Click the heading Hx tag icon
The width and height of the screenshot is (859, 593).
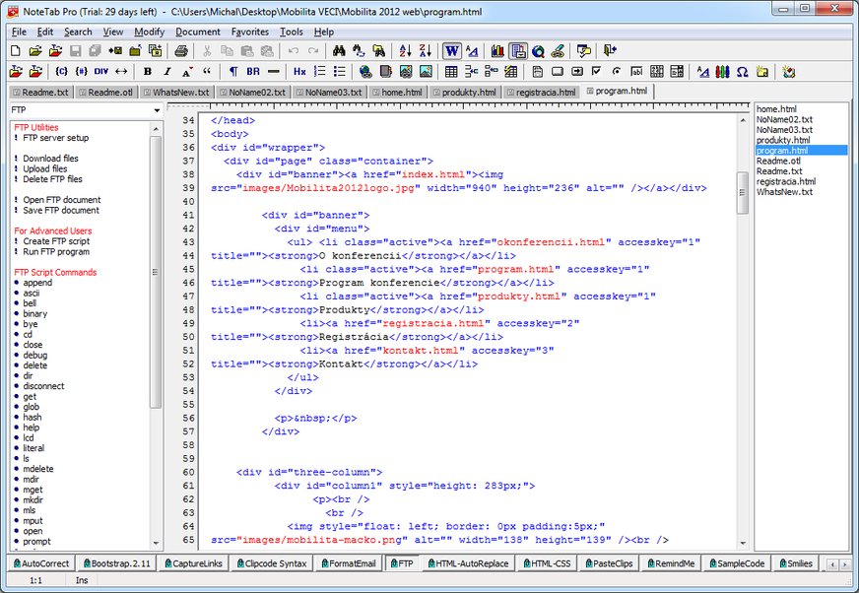click(299, 72)
